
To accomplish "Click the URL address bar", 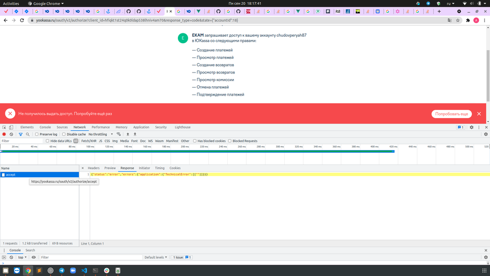I will 238,20.
